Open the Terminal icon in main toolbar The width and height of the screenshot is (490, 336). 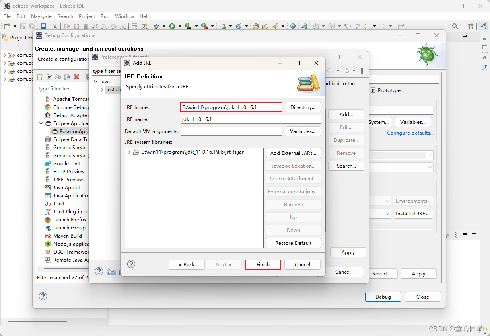tap(43, 26)
